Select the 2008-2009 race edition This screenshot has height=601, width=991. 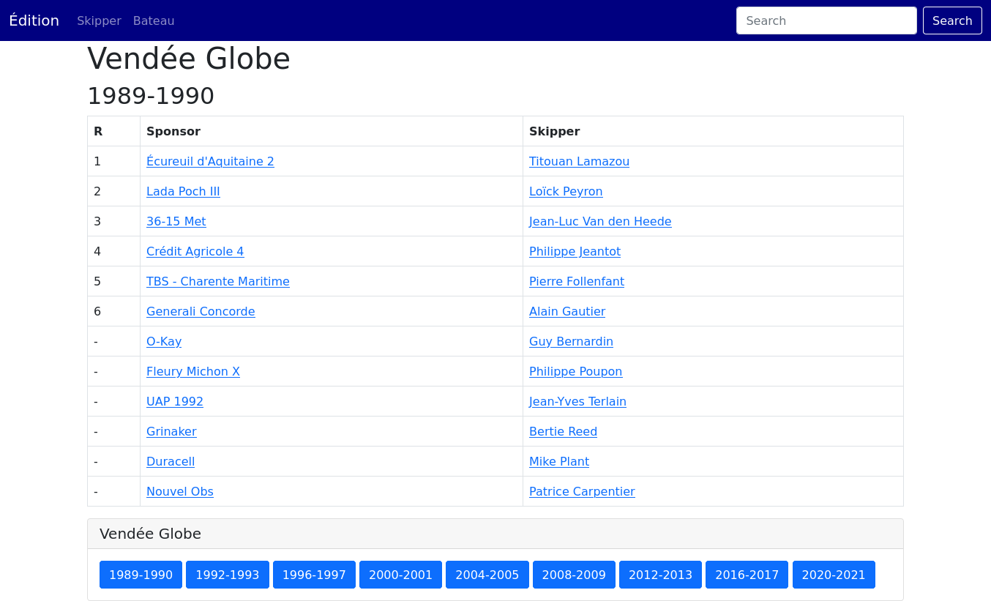coord(574,575)
